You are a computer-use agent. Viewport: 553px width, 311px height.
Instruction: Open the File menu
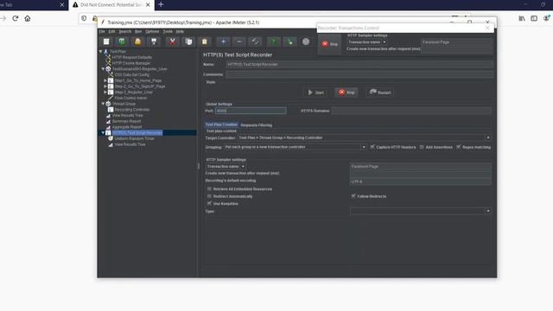click(x=102, y=31)
